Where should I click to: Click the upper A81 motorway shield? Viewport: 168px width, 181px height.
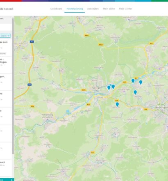(x=32, y=41)
